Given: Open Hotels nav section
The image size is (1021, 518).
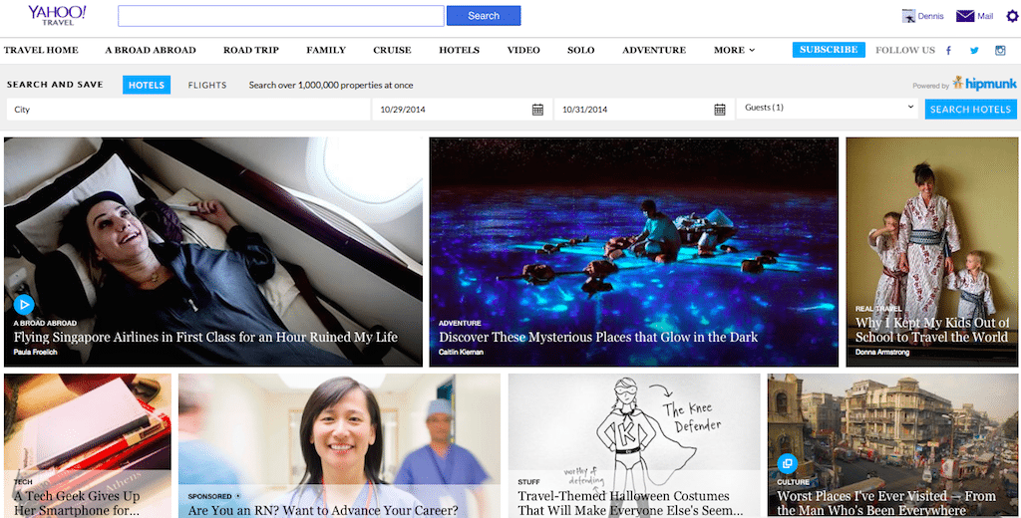Looking at the screenshot, I should (459, 50).
